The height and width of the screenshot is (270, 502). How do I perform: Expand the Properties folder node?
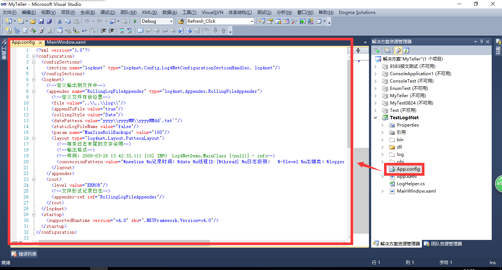(382, 125)
